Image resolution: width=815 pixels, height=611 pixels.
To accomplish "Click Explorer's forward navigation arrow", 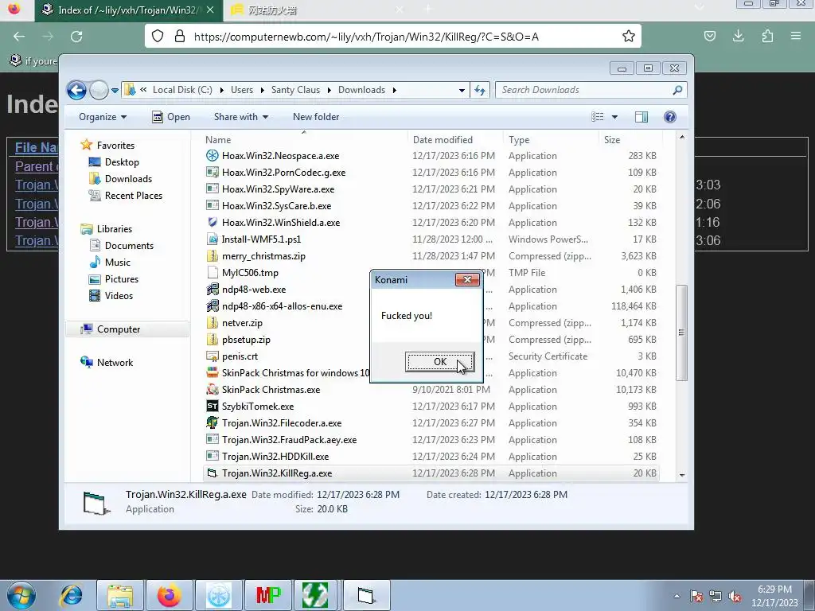I will [x=98, y=90].
